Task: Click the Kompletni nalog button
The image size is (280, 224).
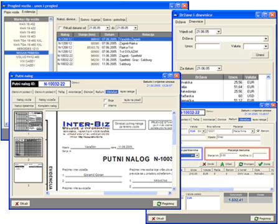Action: [47, 106]
